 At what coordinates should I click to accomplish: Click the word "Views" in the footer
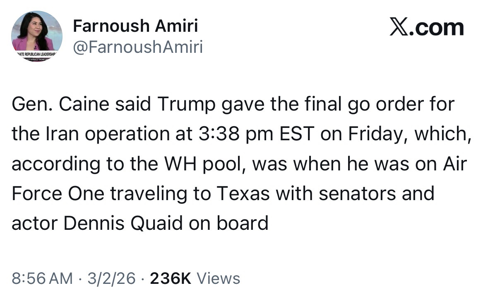pos(218,278)
